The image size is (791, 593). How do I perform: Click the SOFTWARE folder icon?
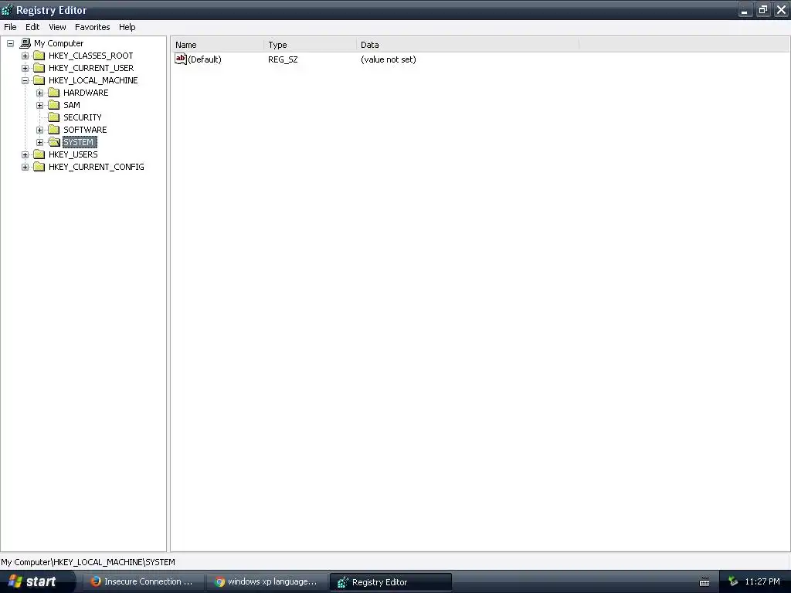(53, 130)
